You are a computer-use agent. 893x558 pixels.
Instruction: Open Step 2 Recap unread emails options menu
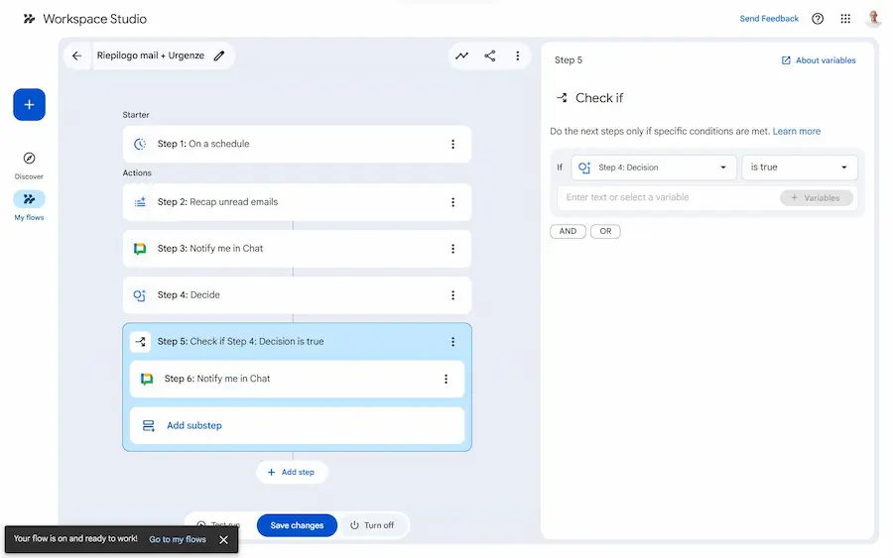point(453,202)
